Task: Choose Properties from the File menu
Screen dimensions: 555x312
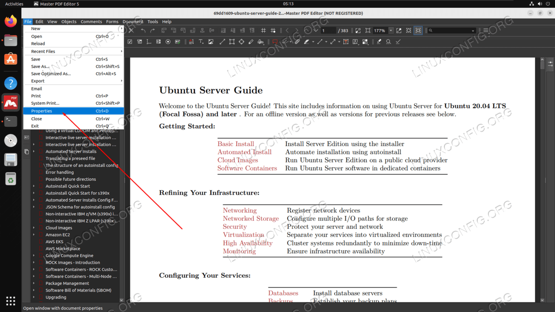Action: click(74, 111)
